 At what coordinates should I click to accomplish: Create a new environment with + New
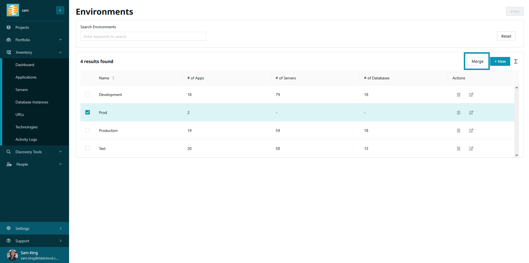tap(500, 61)
